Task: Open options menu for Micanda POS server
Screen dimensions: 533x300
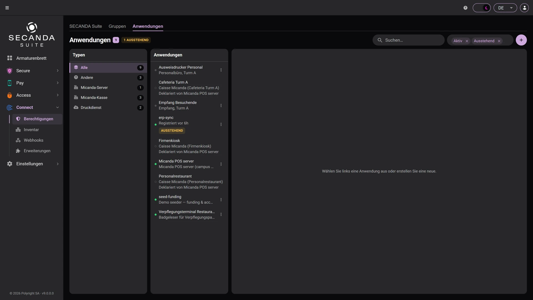Action: 221,164
